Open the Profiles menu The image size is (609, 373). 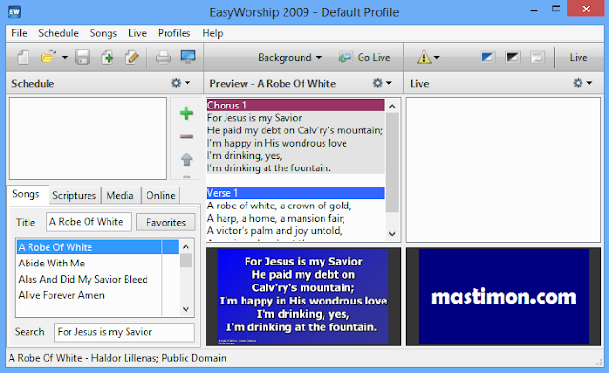[174, 33]
